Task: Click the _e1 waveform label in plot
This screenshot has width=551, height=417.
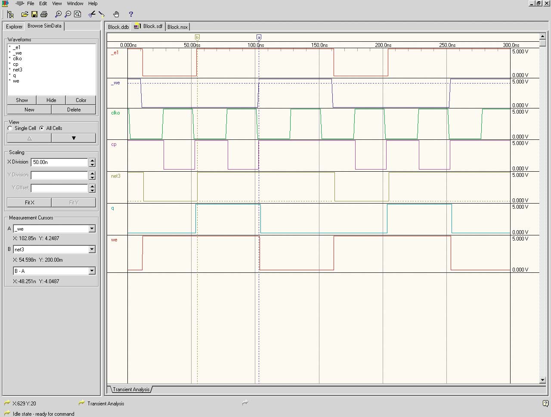Action: pyautogui.click(x=115, y=53)
